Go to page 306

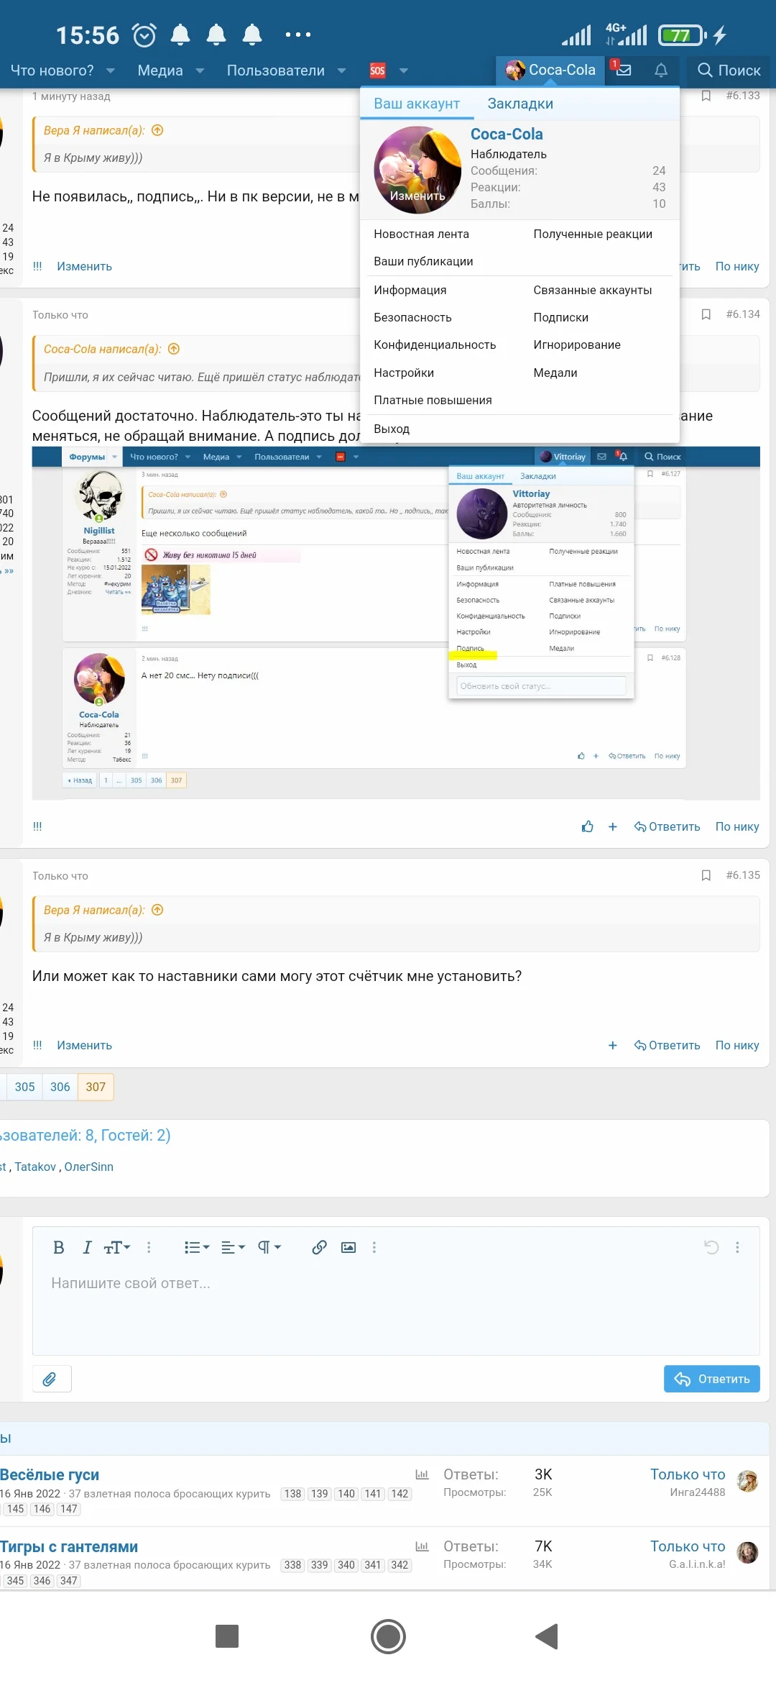60,1087
